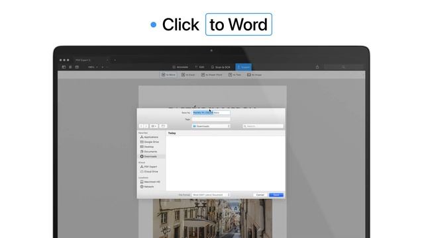Choose export to Excel option
This screenshot has width=424, height=238.
188,75
